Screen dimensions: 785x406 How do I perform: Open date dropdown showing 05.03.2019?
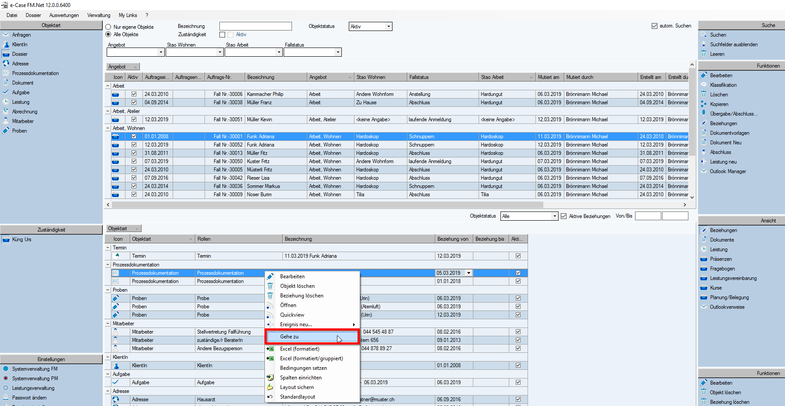click(x=469, y=273)
